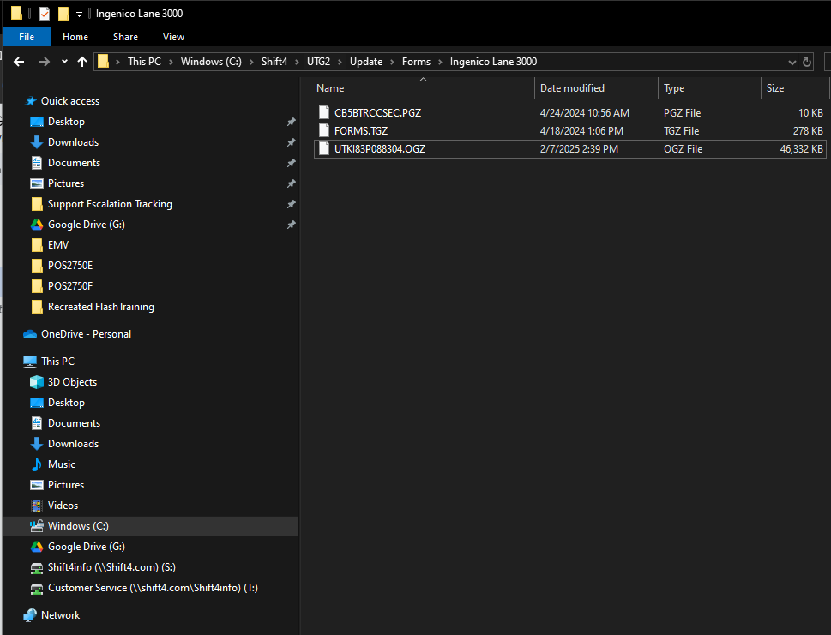Image resolution: width=831 pixels, height=635 pixels.
Task: Open the 3D Objects folder
Action: click(72, 382)
